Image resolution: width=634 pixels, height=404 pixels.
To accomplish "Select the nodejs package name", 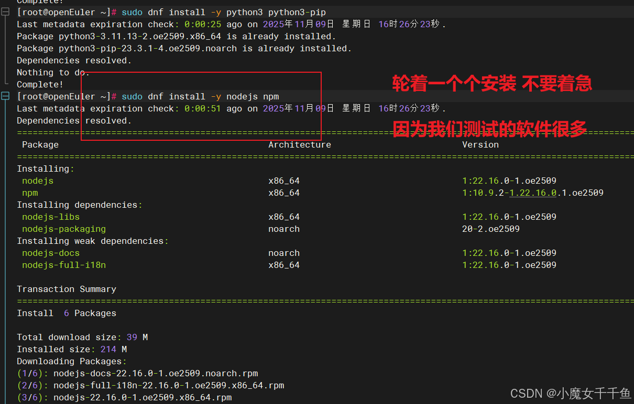I will 37,181.
